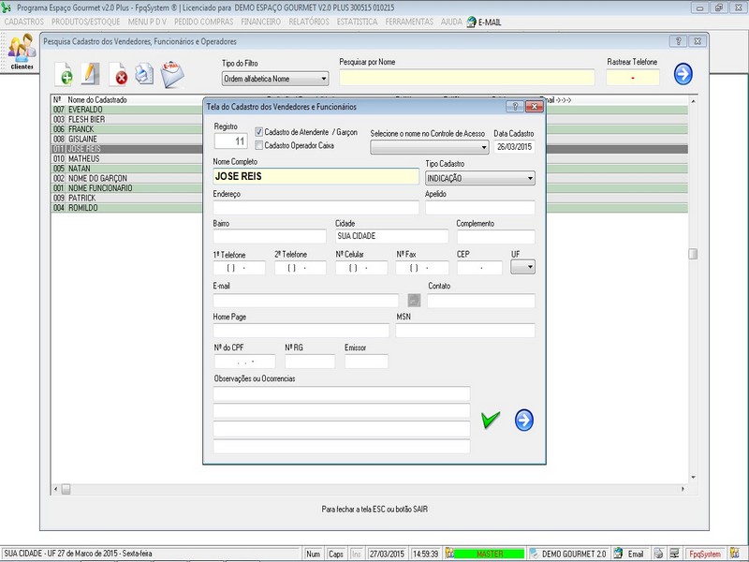
Task: Open the FINANCEIRO menu
Action: 260,21
